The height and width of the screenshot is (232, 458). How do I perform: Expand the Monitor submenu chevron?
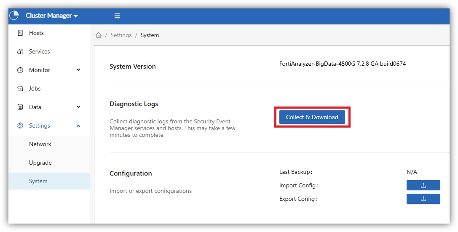(x=78, y=70)
